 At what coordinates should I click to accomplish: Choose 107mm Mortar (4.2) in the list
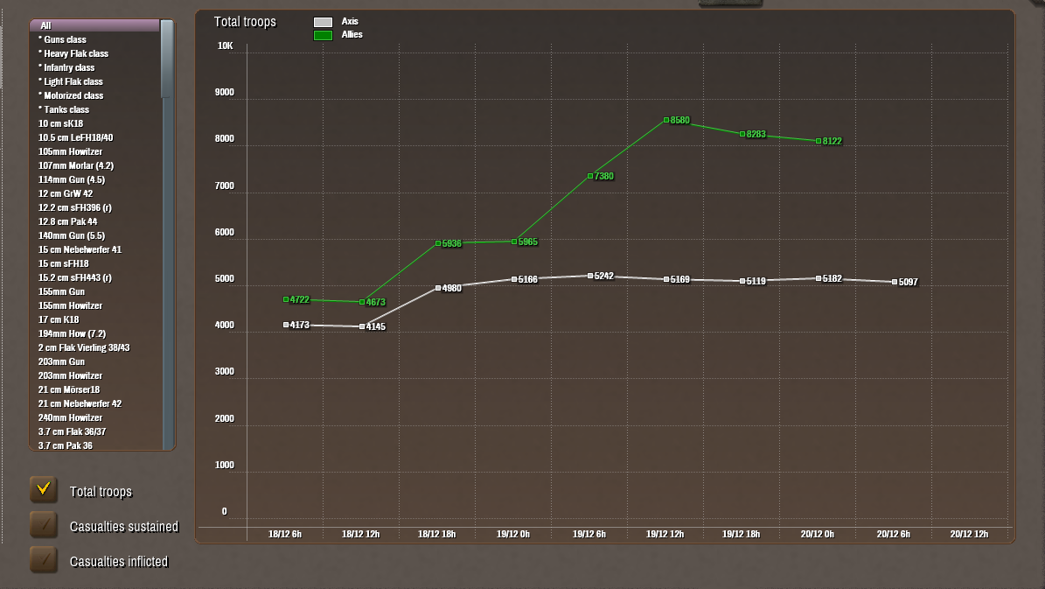[94, 165]
